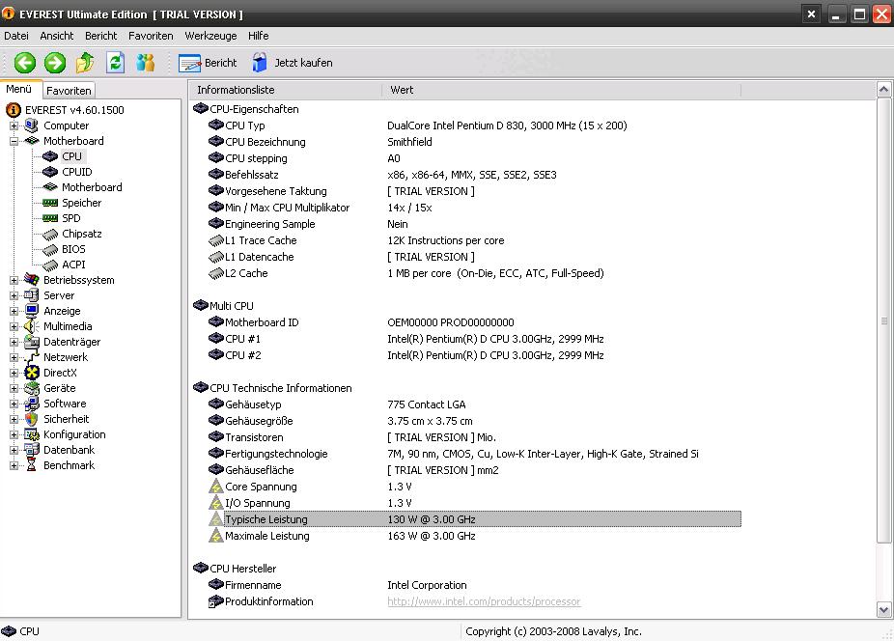Select the CPU chip icon in tree
Viewport: 894px width, 641px height.
point(50,156)
